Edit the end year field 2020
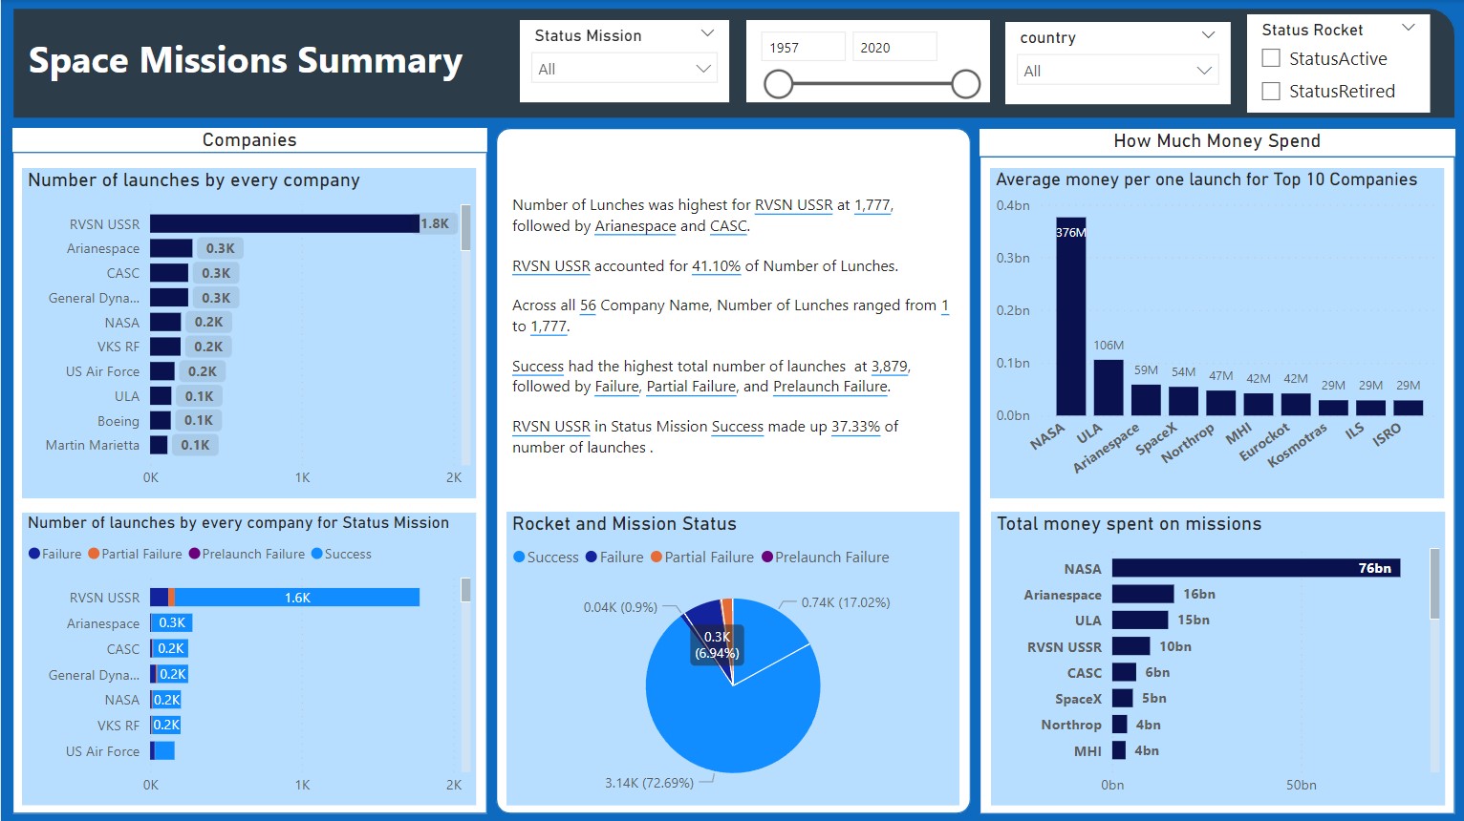Viewport: 1464px width, 821px height. pyautogui.click(x=894, y=47)
